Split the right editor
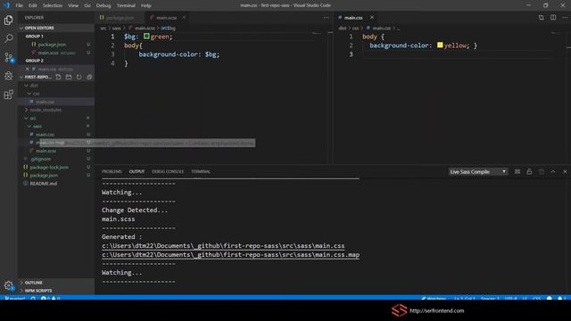This screenshot has width=571, height=321. click(x=553, y=18)
